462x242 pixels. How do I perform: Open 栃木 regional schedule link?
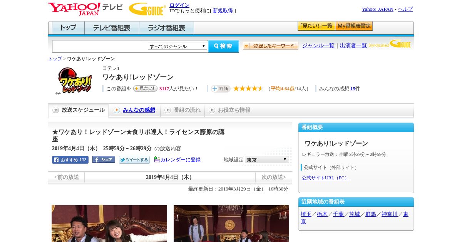[322, 214]
